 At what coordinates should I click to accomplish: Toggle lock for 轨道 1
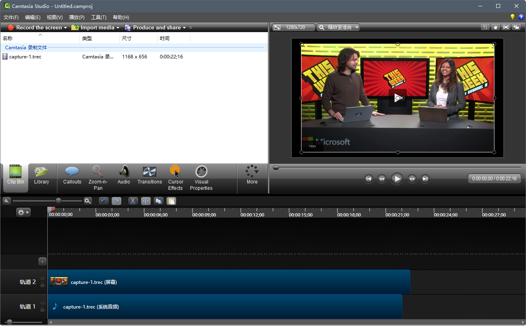[43, 309]
